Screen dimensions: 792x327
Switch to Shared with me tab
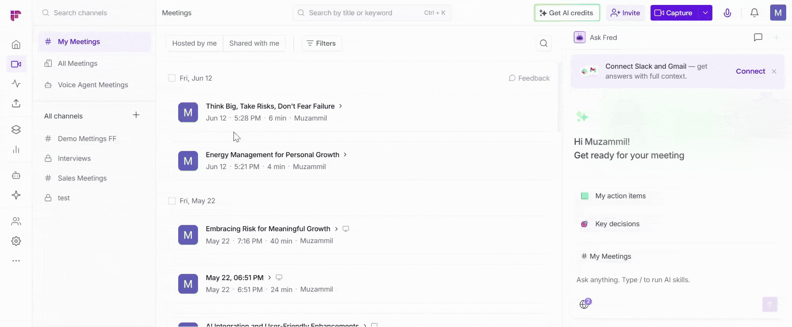click(254, 43)
